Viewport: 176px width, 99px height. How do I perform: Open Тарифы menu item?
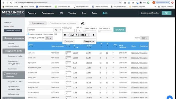tap(72, 13)
